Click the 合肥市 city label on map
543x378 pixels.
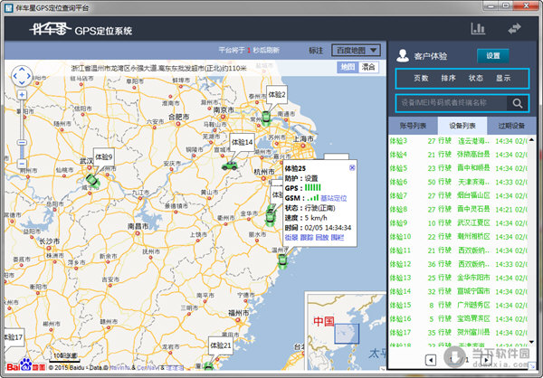(x=178, y=117)
